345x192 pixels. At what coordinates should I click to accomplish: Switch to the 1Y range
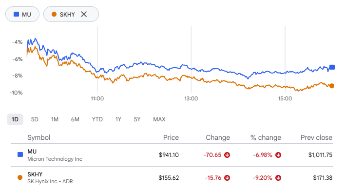(118, 119)
